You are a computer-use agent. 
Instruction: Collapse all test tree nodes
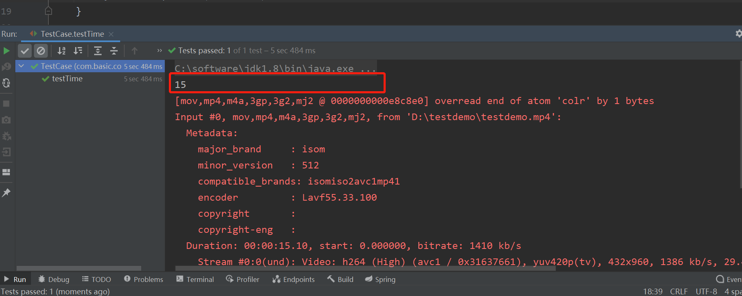114,51
